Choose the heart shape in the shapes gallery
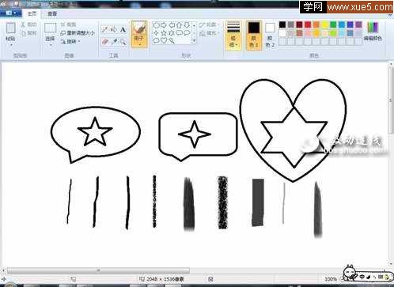Screen dimensions: 394x287 click(x=164, y=40)
